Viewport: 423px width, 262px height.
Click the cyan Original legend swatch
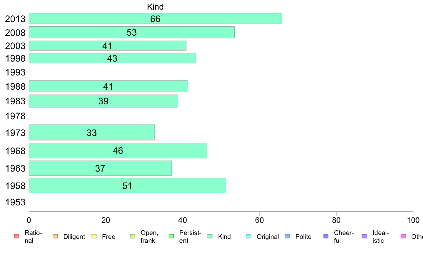tap(249, 236)
